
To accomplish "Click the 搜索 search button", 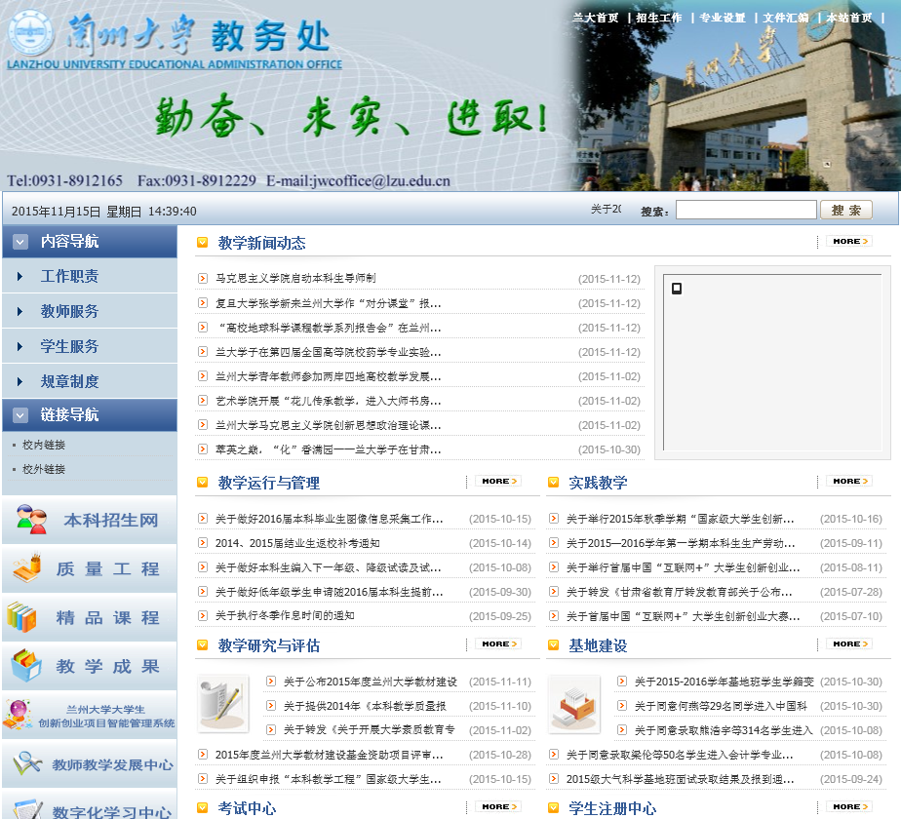I will click(x=846, y=210).
